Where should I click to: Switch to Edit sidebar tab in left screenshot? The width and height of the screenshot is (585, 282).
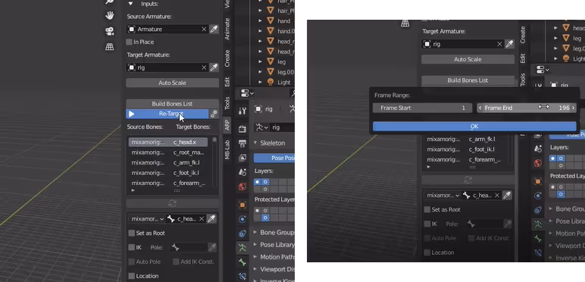227,82
